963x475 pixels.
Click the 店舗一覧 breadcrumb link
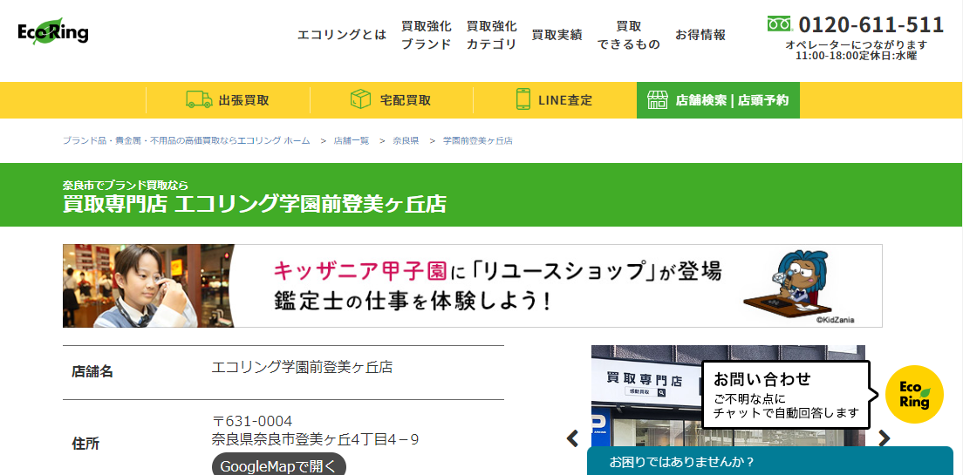coord(352,140)
